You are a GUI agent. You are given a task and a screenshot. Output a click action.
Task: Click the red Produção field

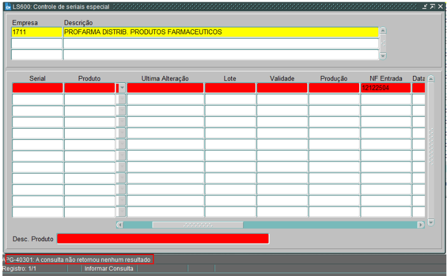334,88
